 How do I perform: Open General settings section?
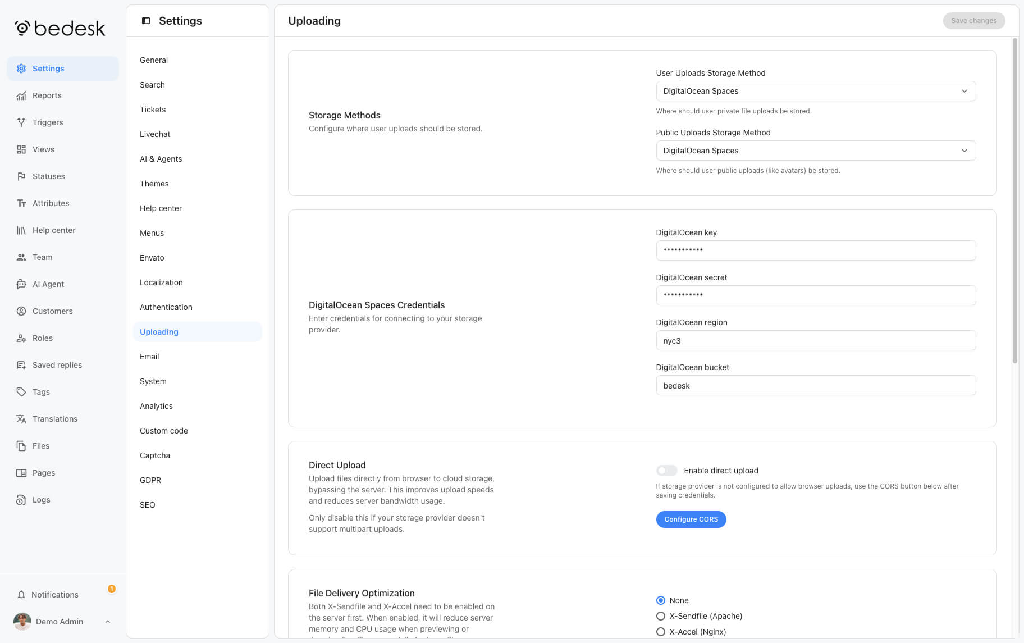coord(198,60)
